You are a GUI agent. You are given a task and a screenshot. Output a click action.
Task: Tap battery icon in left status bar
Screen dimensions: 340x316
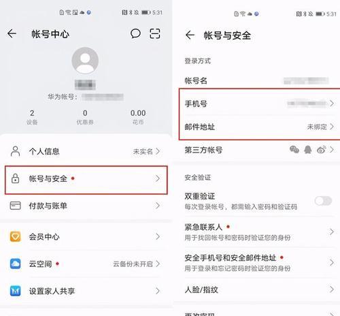tap(146, 12)
